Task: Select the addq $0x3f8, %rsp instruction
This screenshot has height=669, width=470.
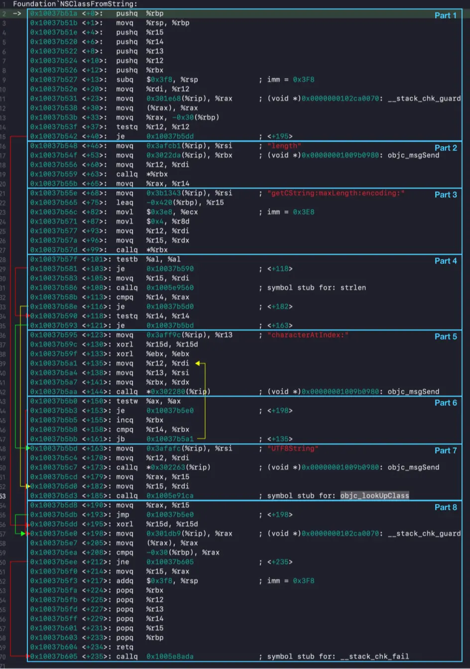Action: tap(157, 581)
